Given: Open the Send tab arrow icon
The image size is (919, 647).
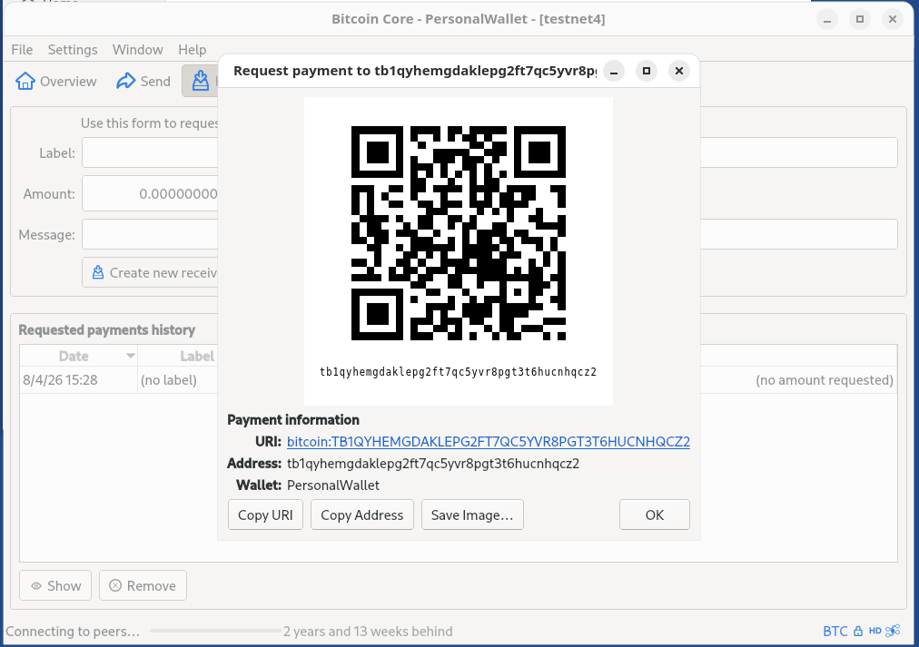Looking at the screenshot, I should tap(126, 81).
